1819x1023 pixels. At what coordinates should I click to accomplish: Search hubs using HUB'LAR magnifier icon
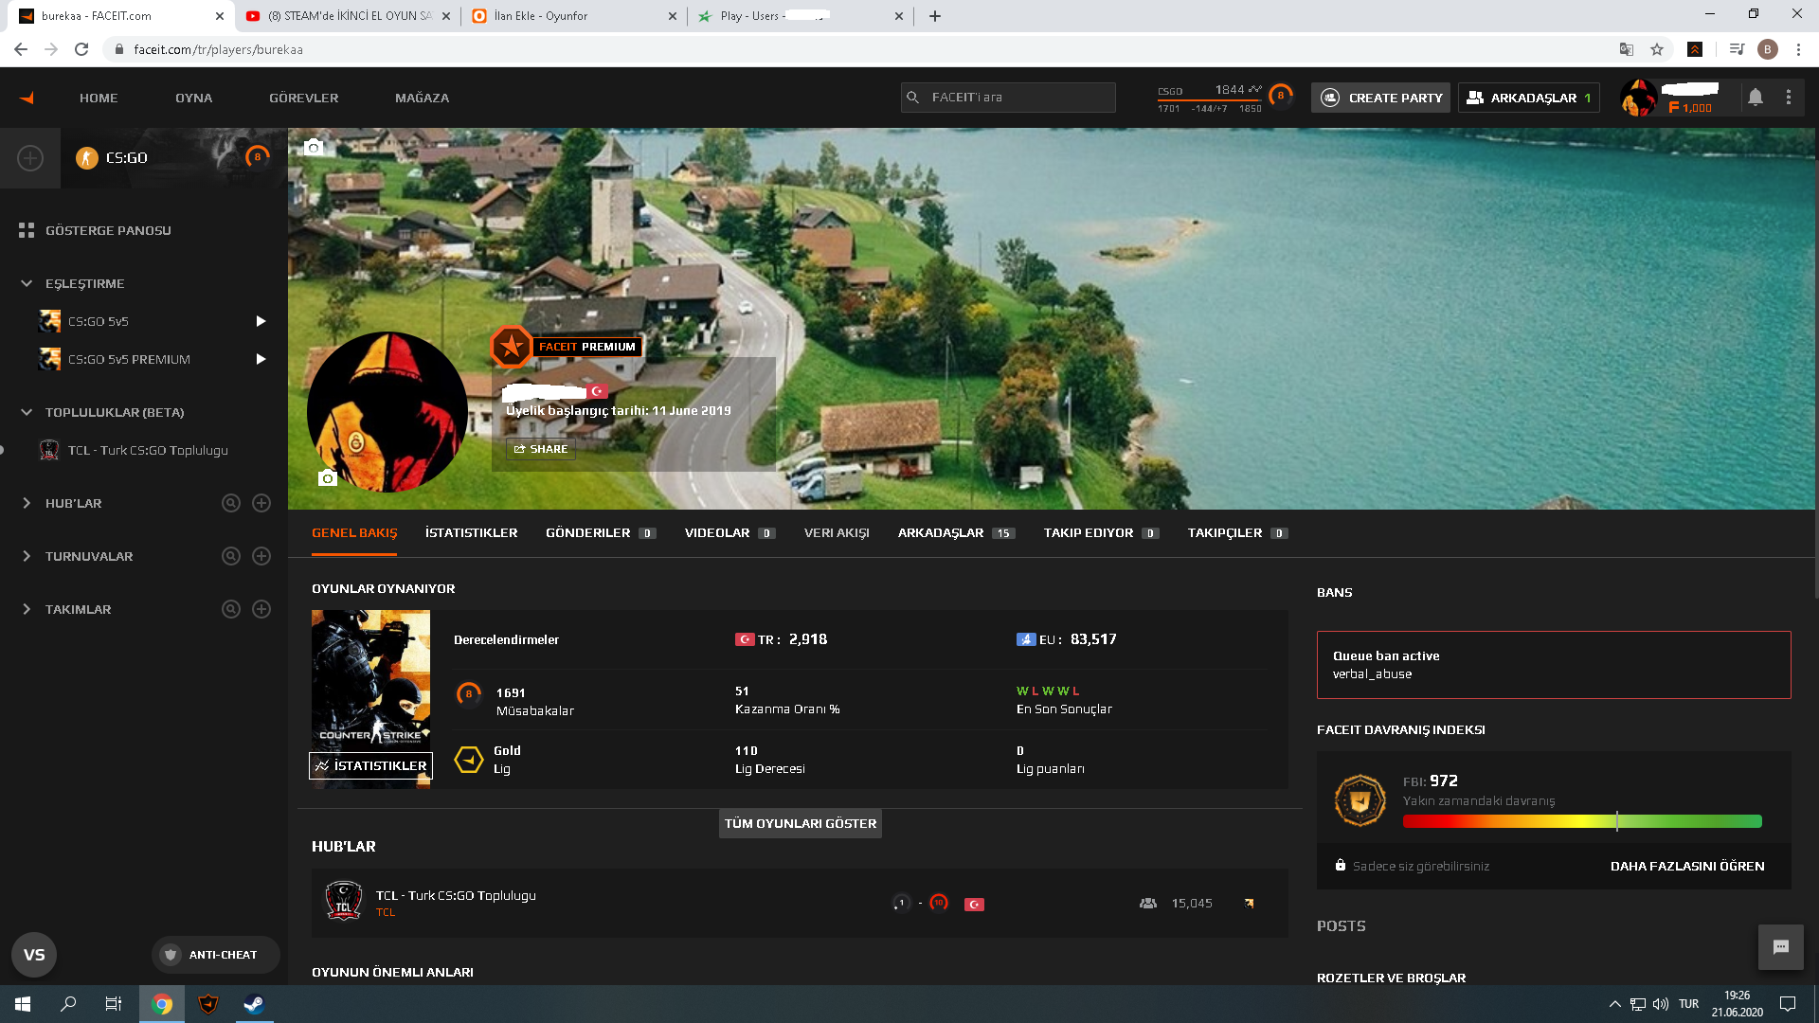coord(231,503)
